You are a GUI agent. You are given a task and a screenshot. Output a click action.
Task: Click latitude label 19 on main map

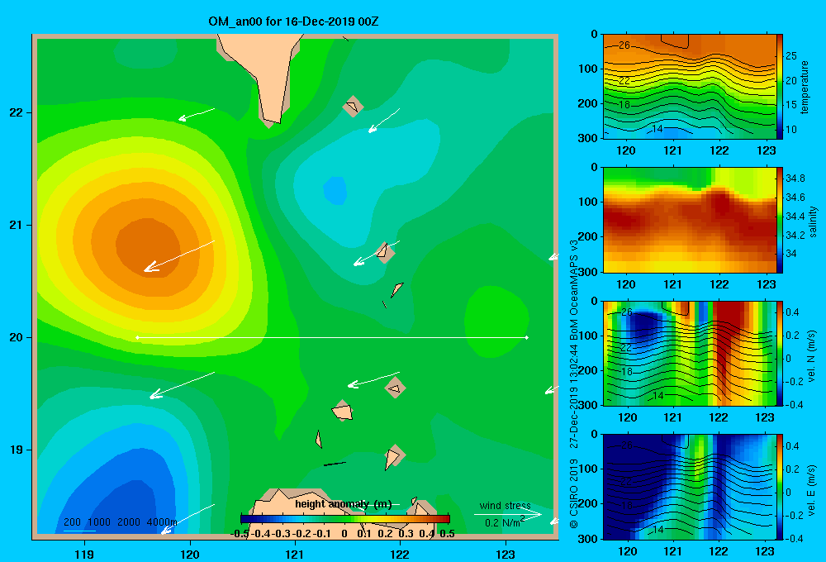[17, 450]
